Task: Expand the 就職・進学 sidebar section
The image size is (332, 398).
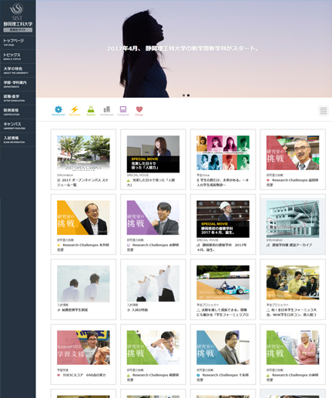Action: [18, 98]
